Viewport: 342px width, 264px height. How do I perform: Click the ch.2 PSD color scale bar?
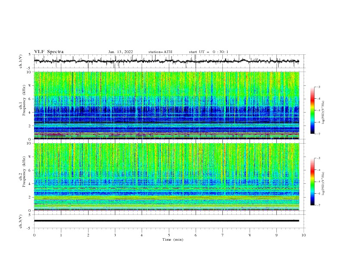tap(312, 182)
